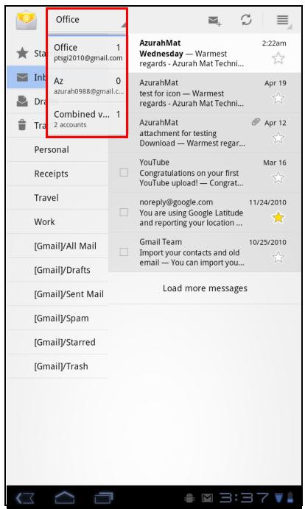Tap the mail notification icon in status bar

(207, 498)
